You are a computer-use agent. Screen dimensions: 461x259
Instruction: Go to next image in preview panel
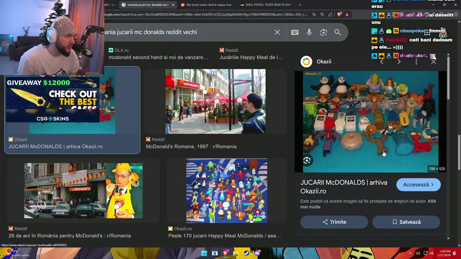[399, 62]
